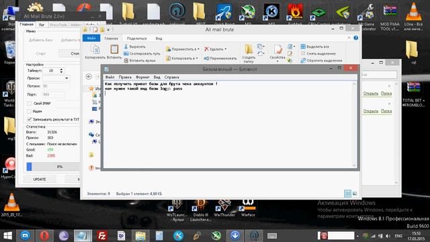
Task: Open the Notepad Формат menu
Action: pos(142,77)
